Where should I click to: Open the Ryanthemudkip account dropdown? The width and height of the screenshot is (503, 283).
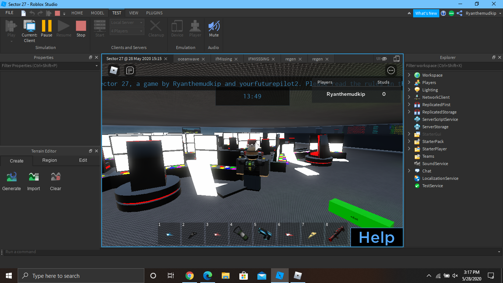(x=483, y=13)
